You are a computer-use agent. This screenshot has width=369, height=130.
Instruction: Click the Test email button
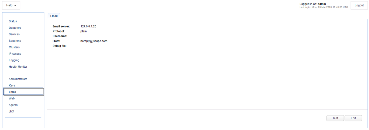click(335, 118)
